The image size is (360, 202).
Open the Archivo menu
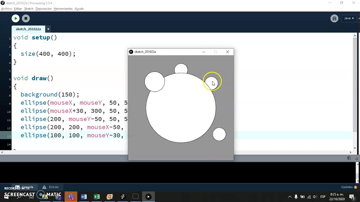[6, 9]
